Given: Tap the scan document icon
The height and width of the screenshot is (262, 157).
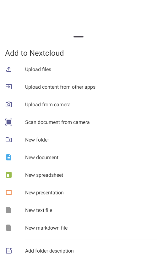Looking at the screenshot, I should [x=9, y=122].
